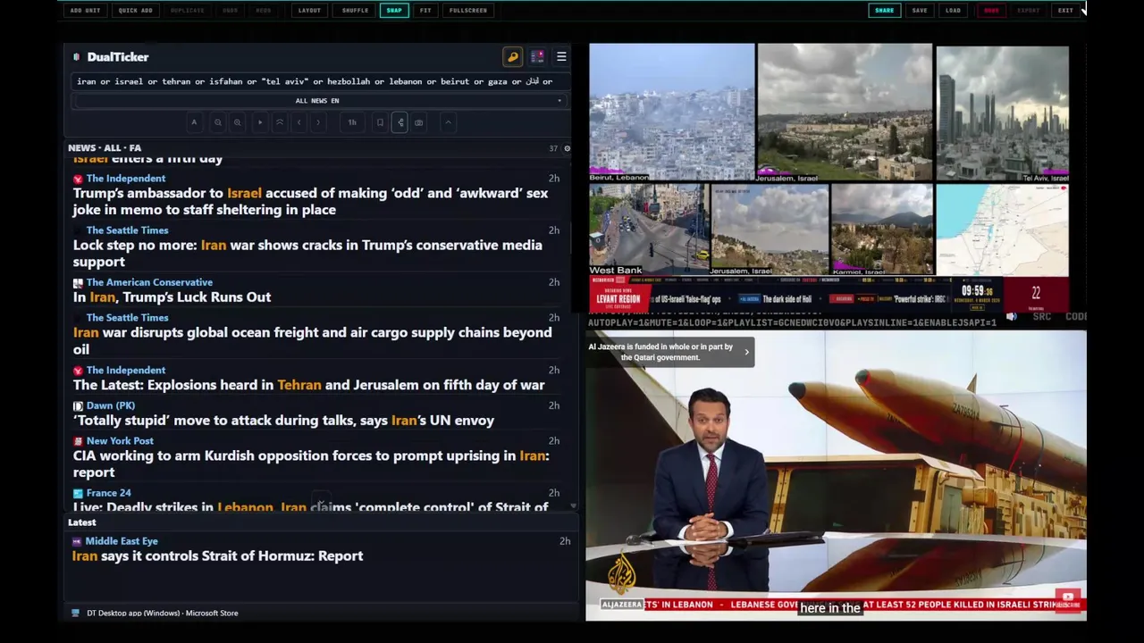The width and height of the screenshot is (1144, 643).
Task: Select the Tel Aviv, Israel webcam thumbnail
Action: tap(1002, 113)
